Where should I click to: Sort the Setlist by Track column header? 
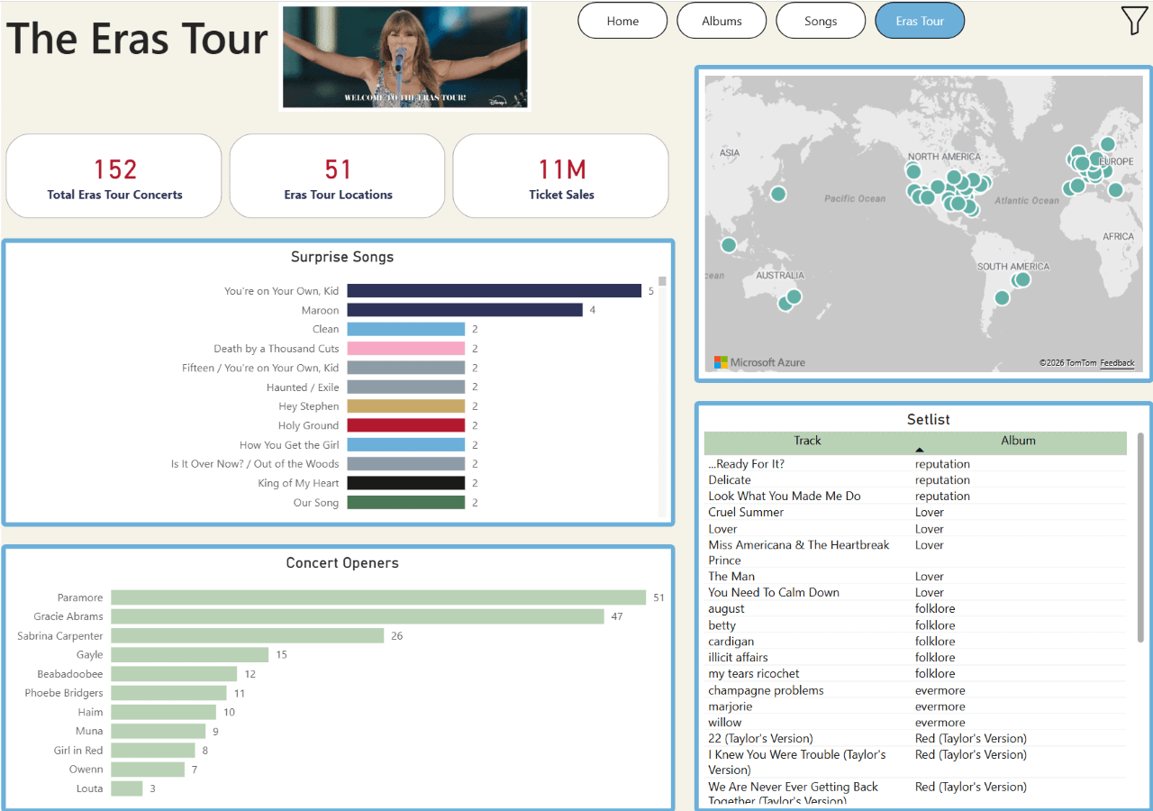[807, 441]
